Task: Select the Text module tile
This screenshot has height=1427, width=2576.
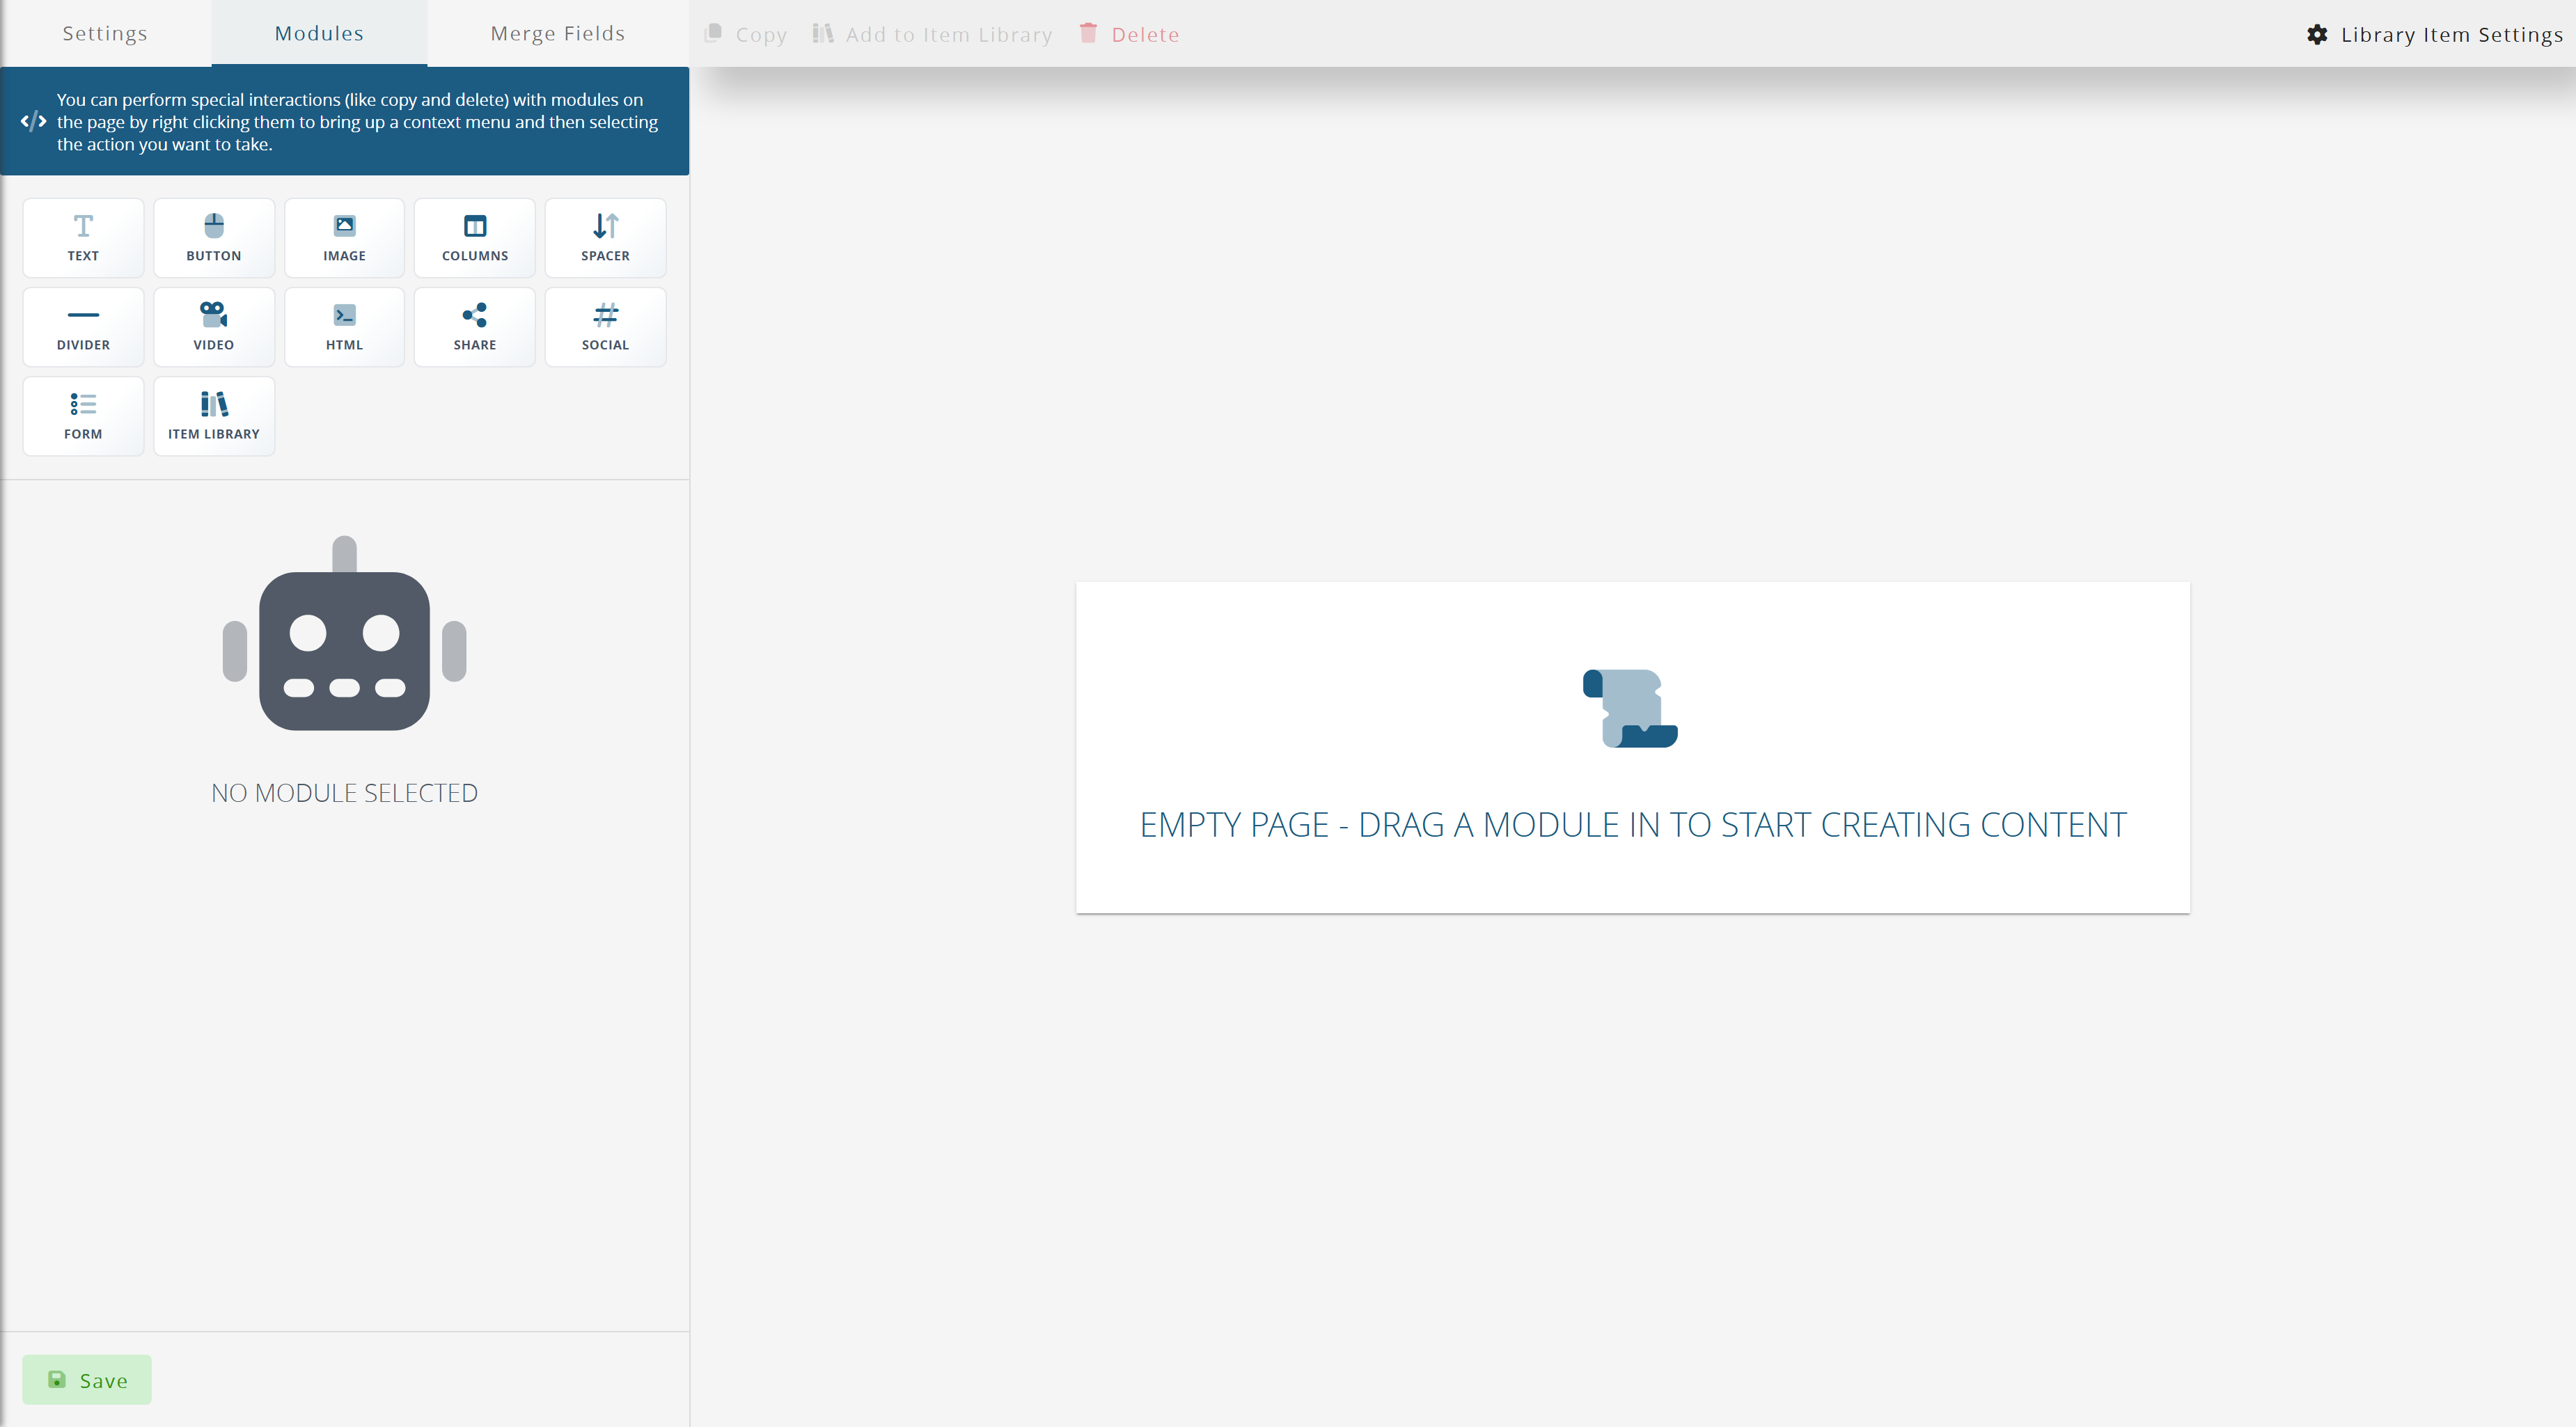Action: (83, 238)
